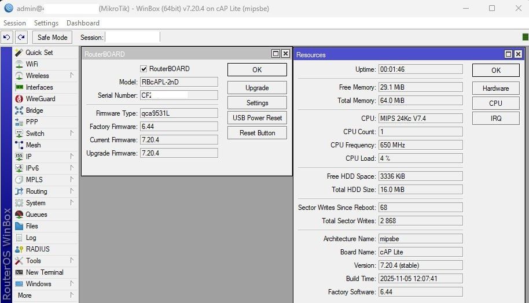Open RouterBOARD Settings button
The height and width of the screenshot is (303, 529).
[257, 103]
